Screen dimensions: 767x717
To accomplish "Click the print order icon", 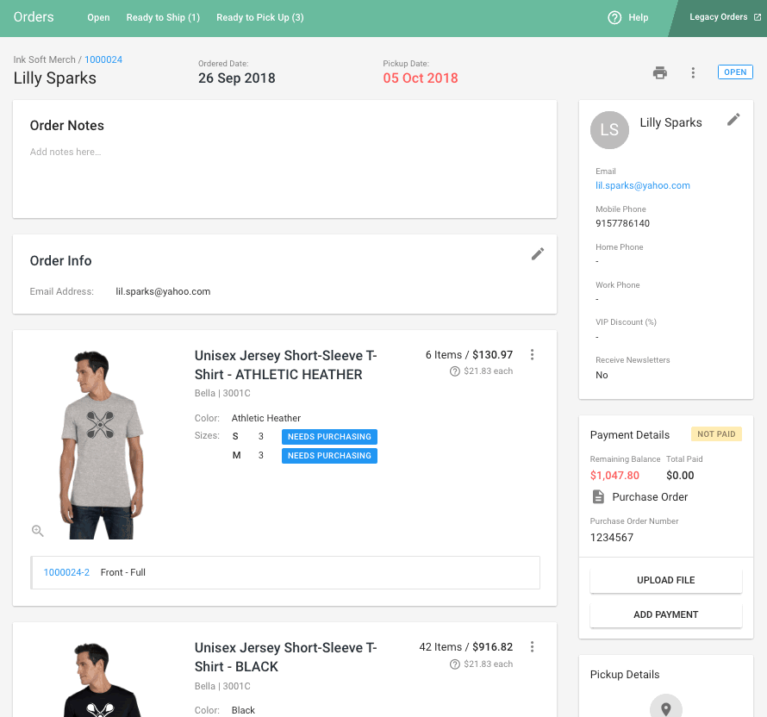I will (x=659, y=73).
